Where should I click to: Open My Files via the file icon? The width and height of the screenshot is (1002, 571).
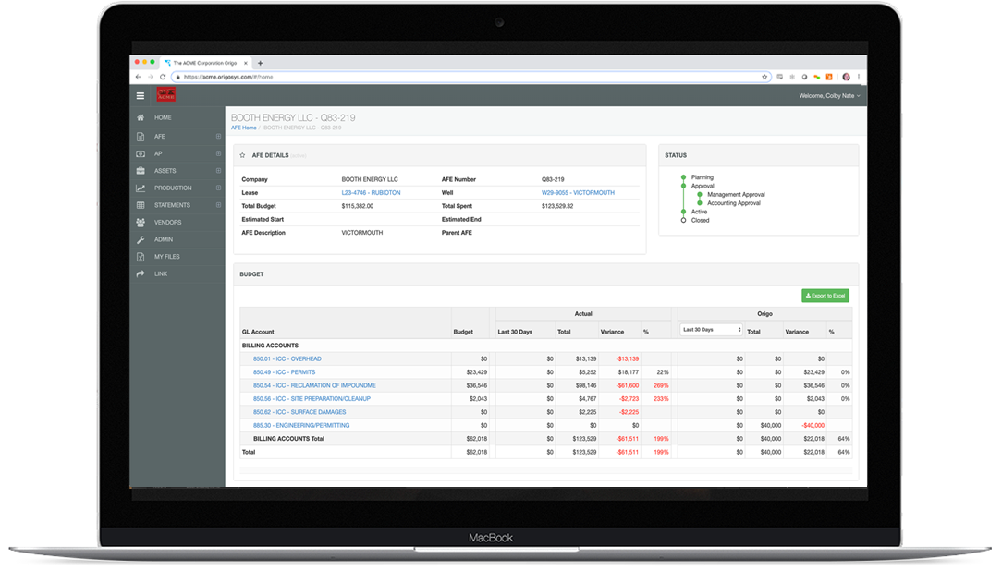click(x=141, y=257)
